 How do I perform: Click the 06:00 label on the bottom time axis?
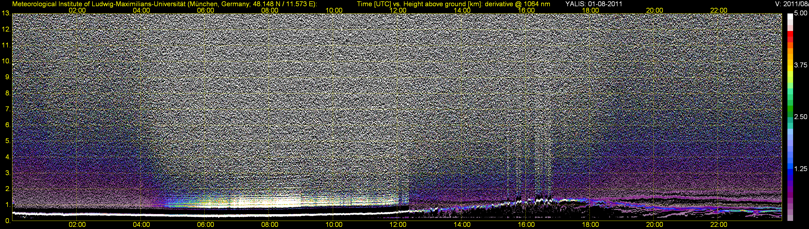point(206,225)
